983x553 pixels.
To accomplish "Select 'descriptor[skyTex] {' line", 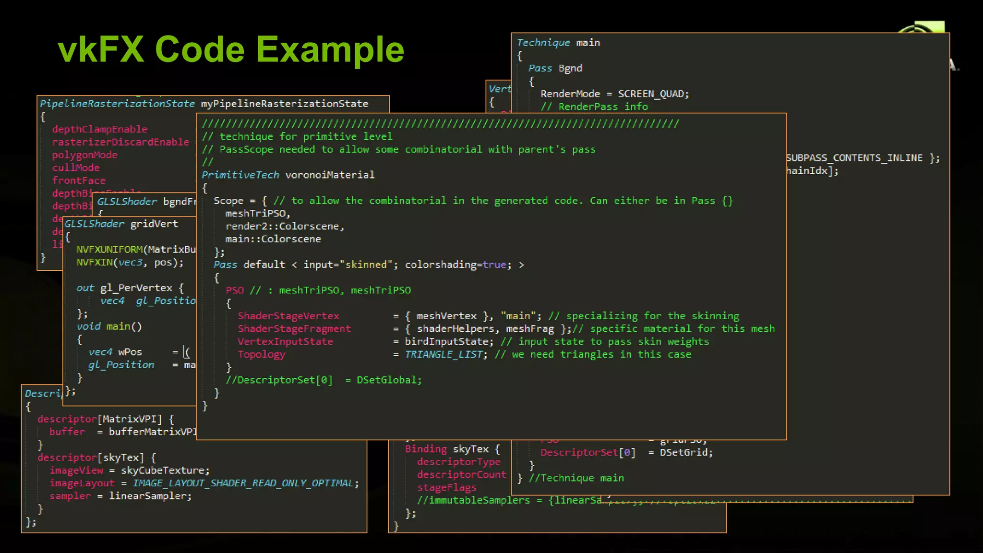I will pyautogui.click(x=97, y=457).
